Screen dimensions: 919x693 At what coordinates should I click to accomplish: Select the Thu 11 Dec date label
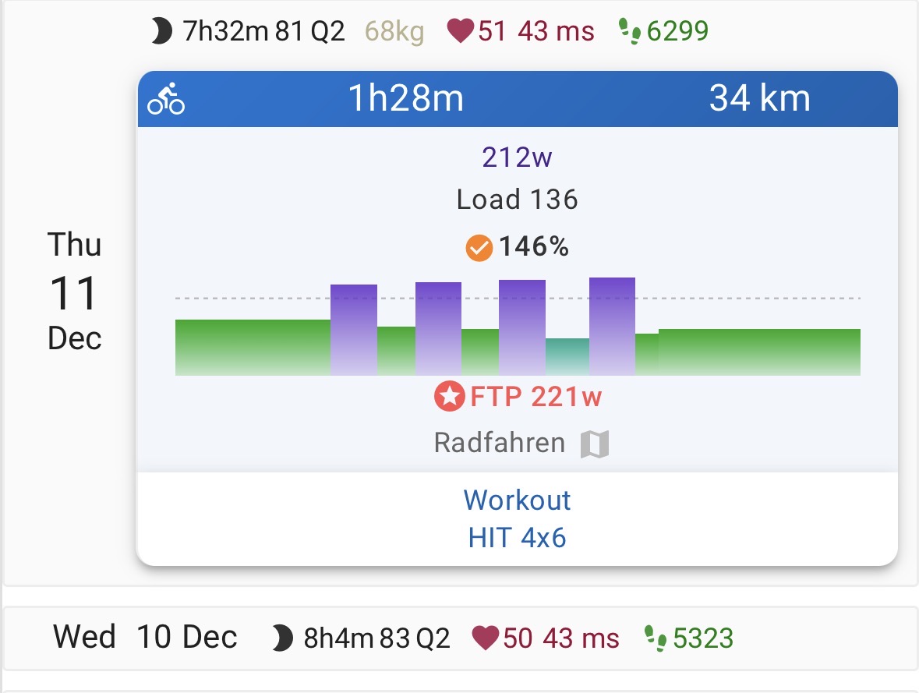[75, 292]
